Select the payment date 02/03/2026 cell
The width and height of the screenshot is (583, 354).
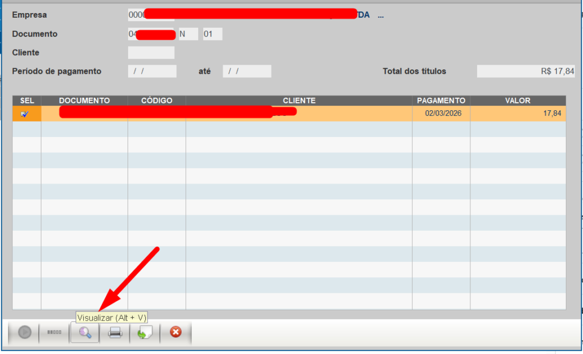(443, 114)
